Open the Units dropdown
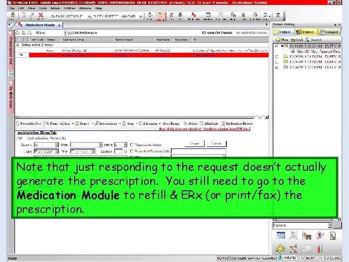 click(x=101, y=145)
